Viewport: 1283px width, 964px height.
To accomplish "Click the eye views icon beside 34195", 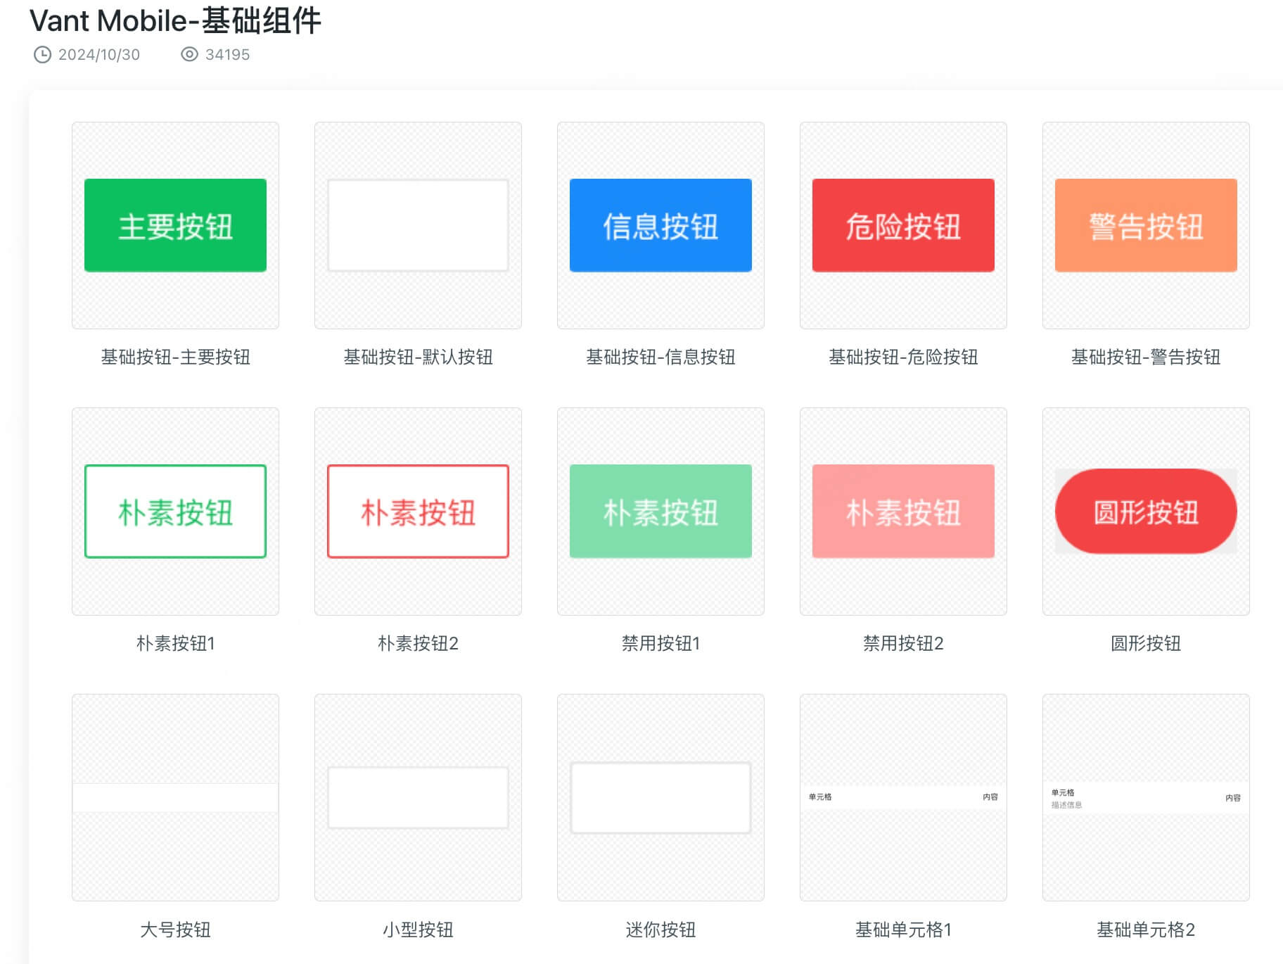I will [189, 54].
